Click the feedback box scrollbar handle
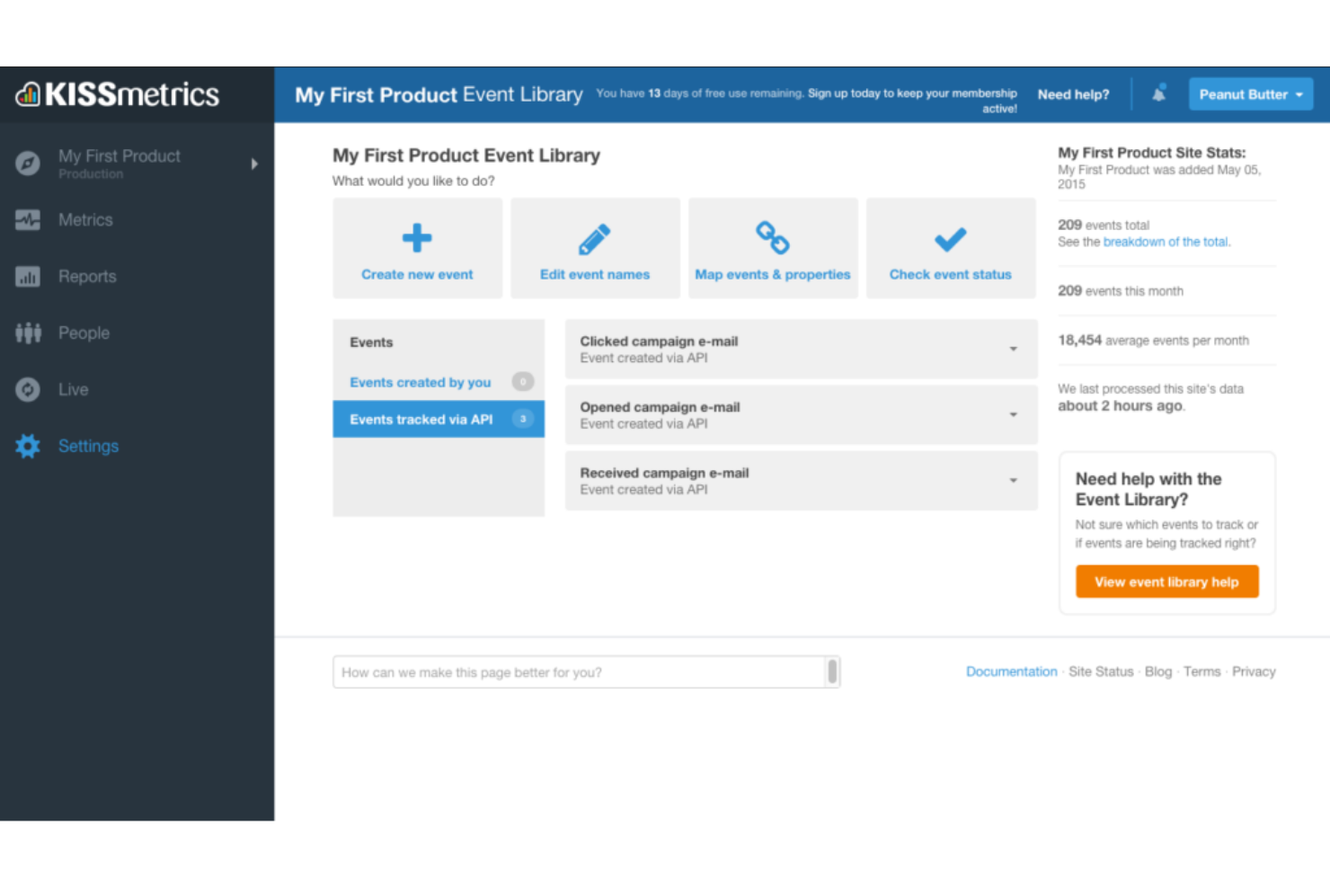The width and height of the screenshot is (1330, 887). point(832,671)
